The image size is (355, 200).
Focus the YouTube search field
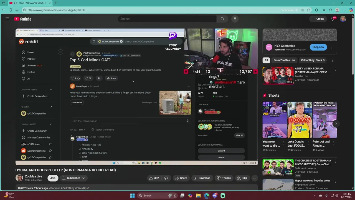(x=167, y=19)
